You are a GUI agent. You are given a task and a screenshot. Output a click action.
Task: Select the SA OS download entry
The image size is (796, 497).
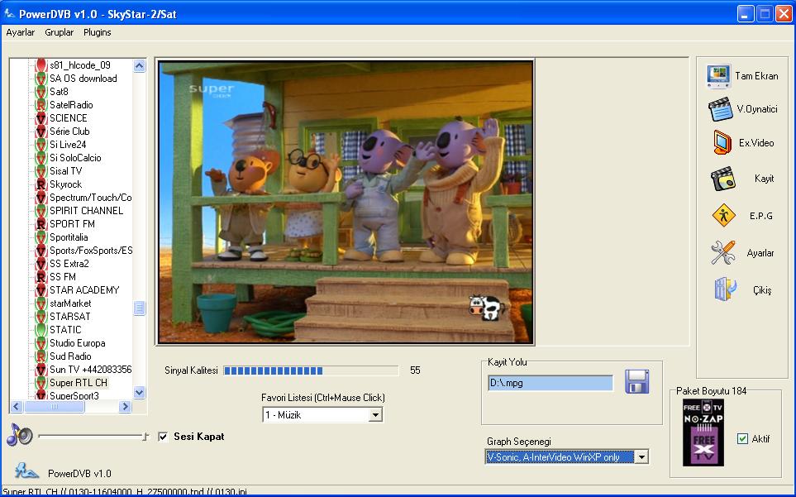(83, 79)
